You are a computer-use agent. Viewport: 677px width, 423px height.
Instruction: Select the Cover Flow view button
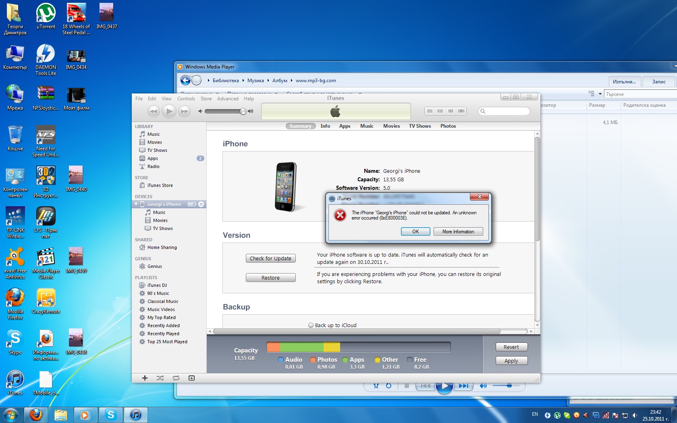(461, 111)
